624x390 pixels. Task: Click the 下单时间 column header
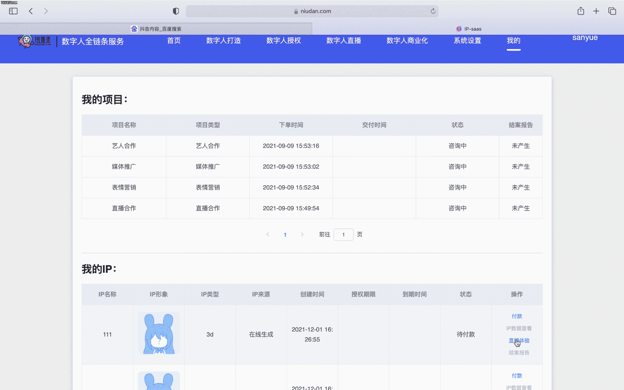pyautogui.click(x=291, y=125)
